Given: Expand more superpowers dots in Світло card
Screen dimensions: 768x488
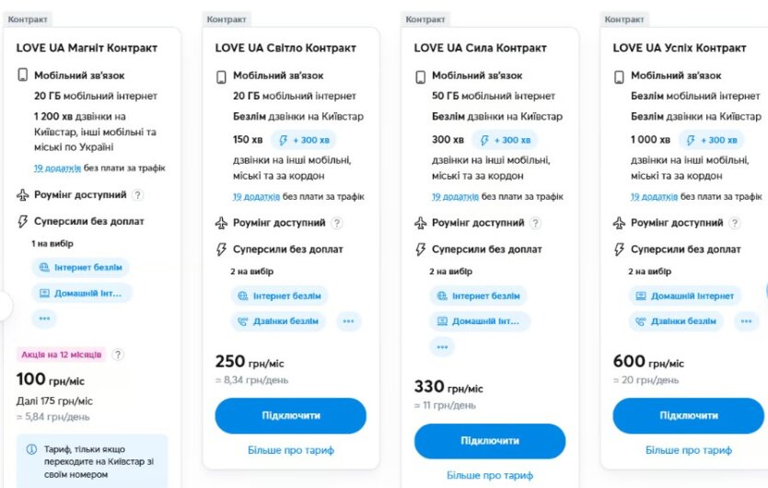Looking at the screenshot, I should click(x=348, y=321).
